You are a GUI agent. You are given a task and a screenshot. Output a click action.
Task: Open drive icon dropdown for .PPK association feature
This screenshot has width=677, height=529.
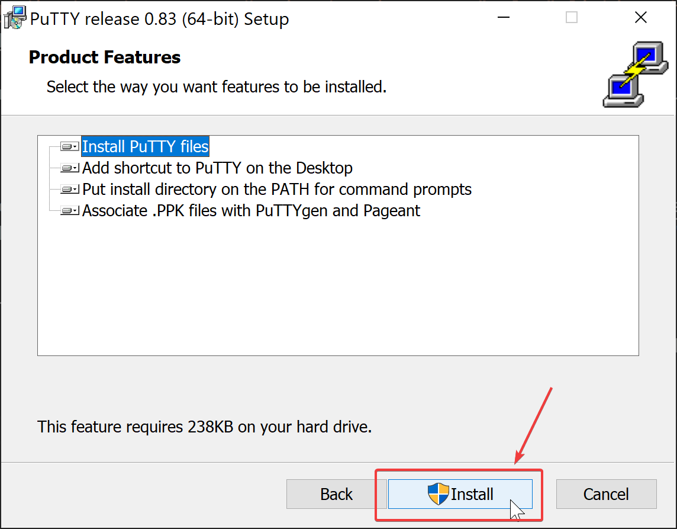point(70,211)
